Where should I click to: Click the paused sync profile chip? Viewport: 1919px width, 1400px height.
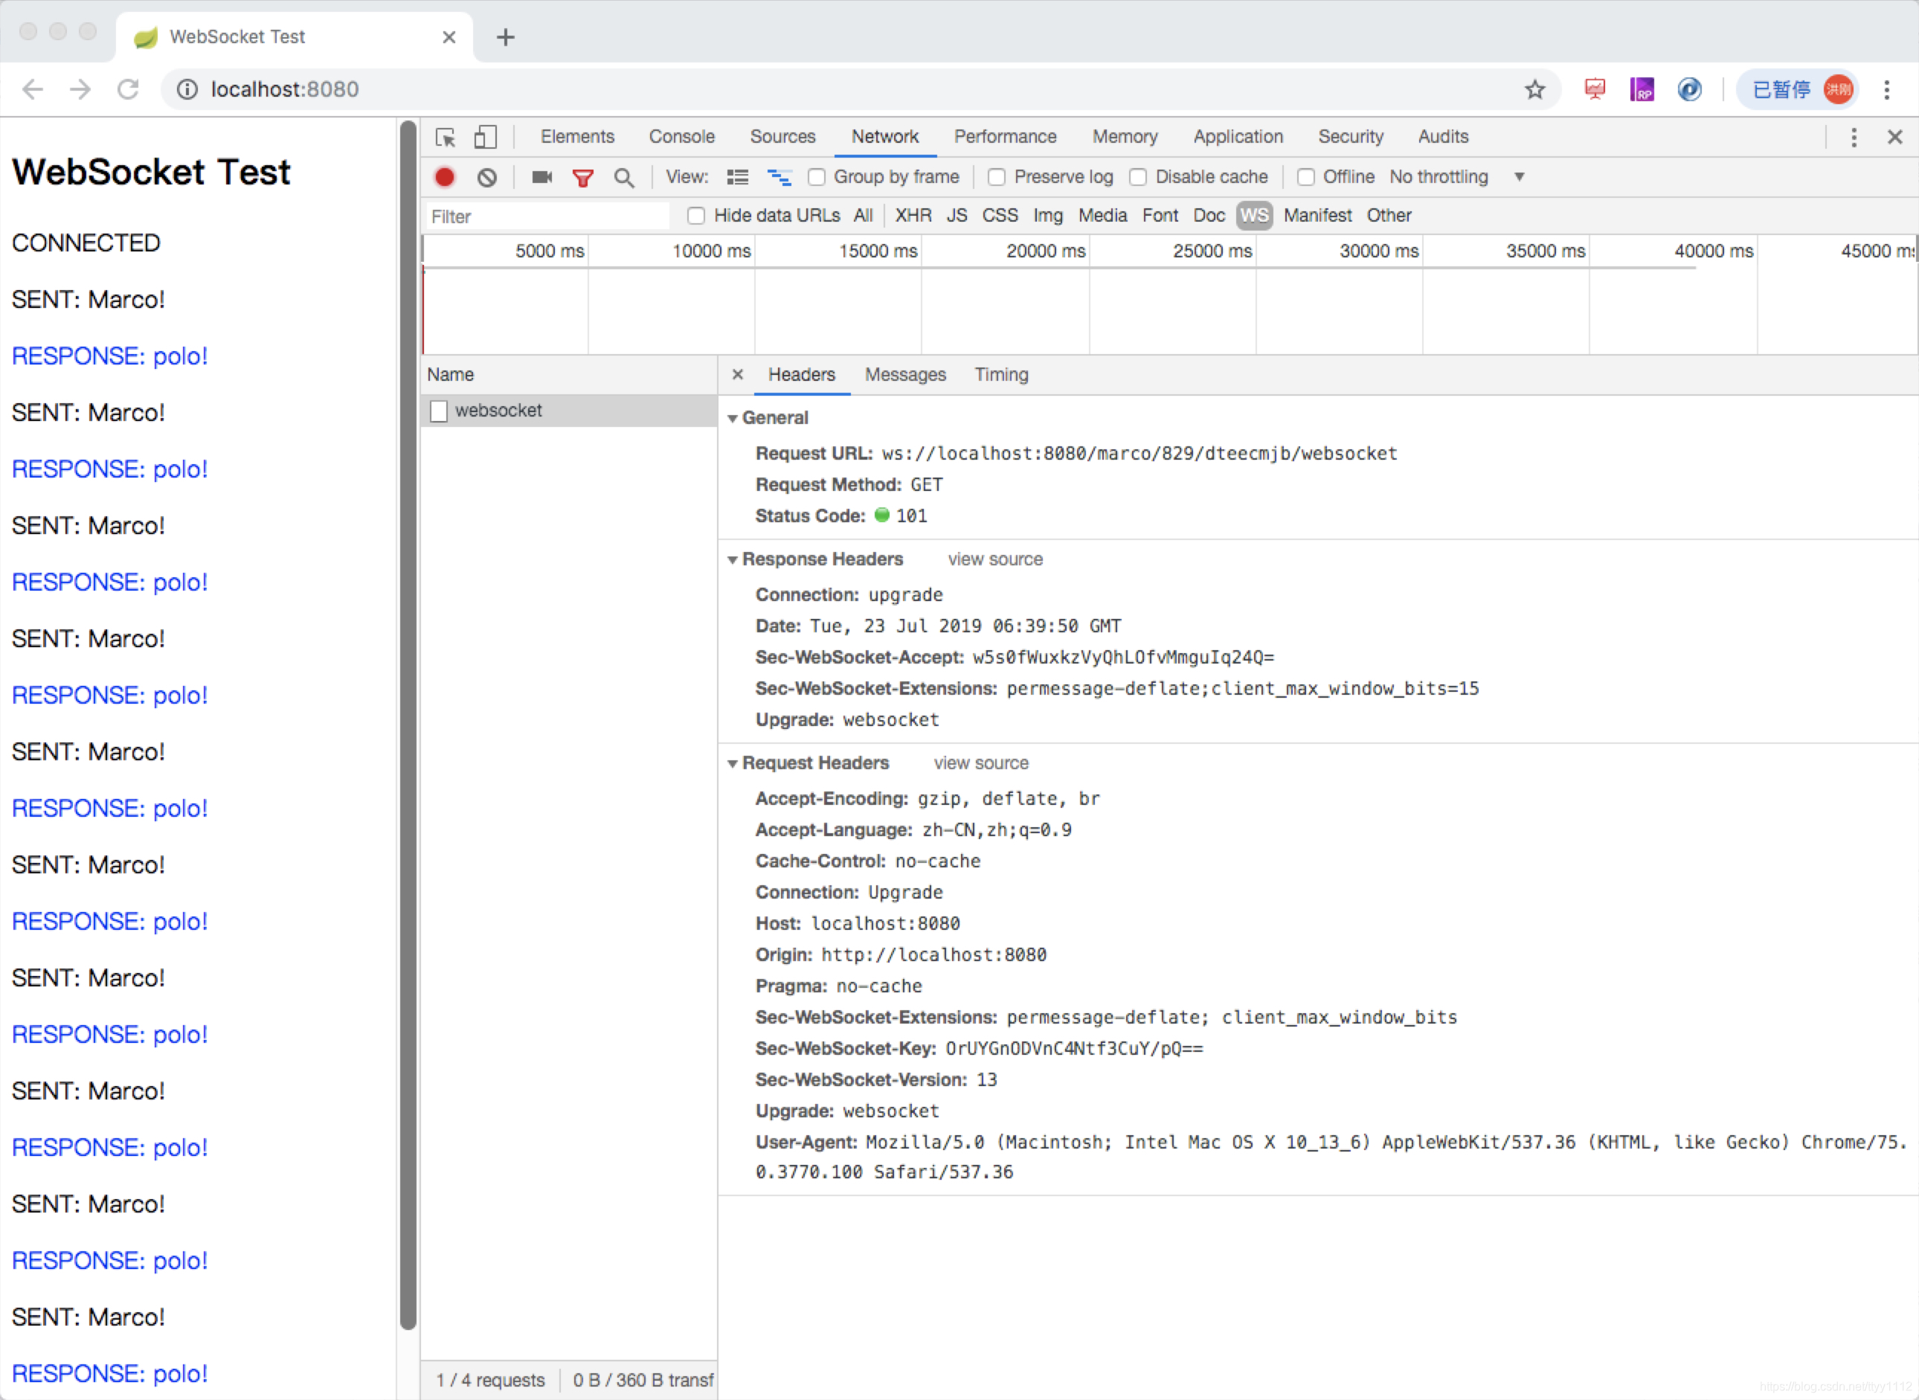1796,89
